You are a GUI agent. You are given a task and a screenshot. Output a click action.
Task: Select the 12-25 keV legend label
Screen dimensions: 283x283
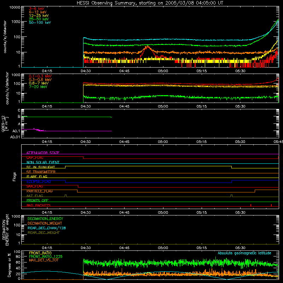coord(39,16)
